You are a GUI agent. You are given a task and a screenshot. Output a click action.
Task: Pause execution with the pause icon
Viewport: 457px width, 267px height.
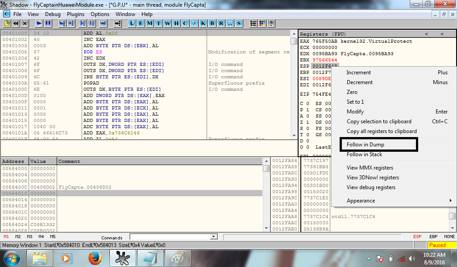click(48, 24)
